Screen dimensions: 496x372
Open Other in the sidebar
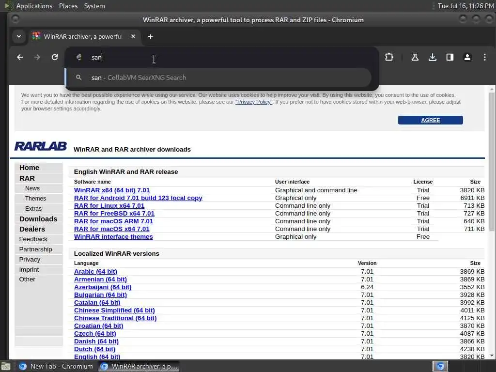pos(27,279)
